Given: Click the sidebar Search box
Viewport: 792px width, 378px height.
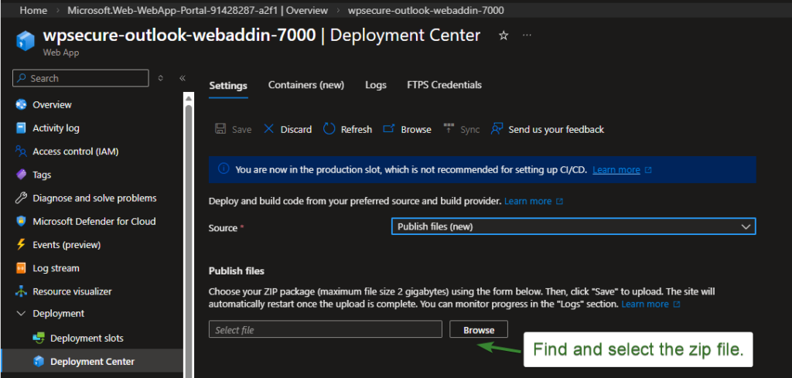Looking at the screenshot, I should click(81, 78).
